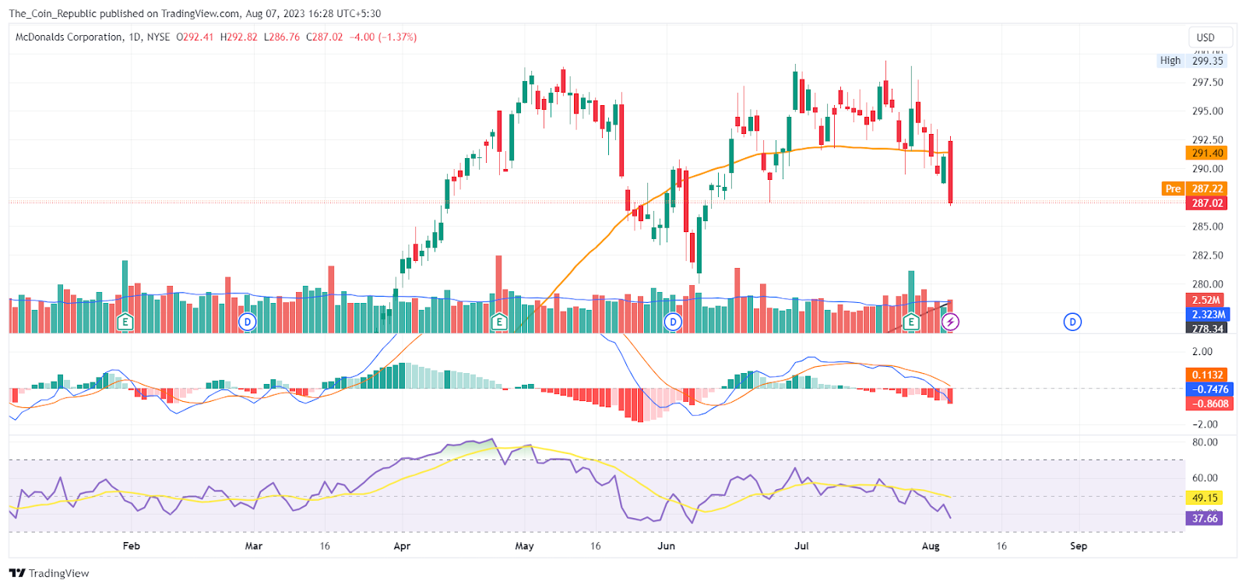
Task: Click the 285.00 price axis level
Action: tap(1207, 227)
